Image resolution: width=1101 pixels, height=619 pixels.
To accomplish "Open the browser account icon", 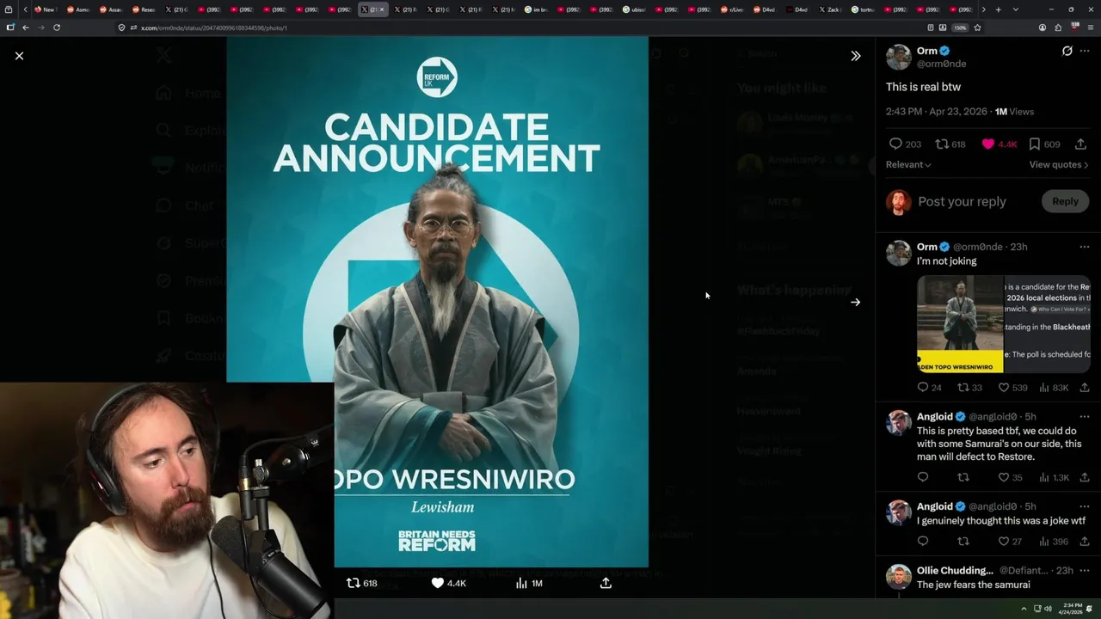I will 1043,28.
